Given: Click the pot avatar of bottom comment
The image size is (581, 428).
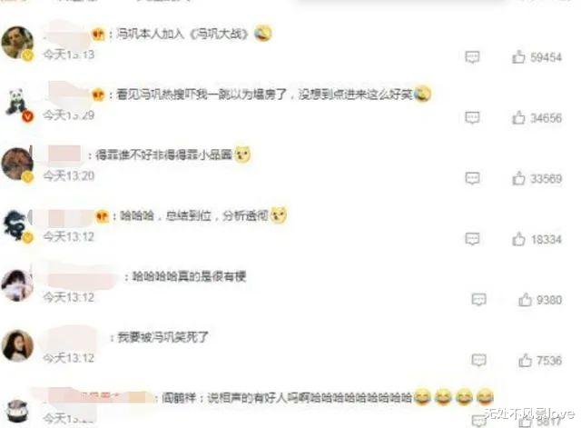Looking at the screenshot, I should [x=17, y=411].
